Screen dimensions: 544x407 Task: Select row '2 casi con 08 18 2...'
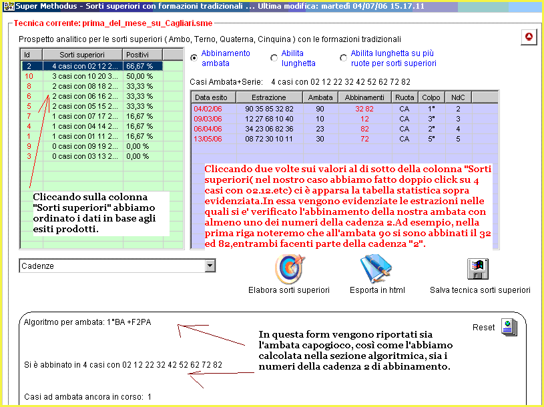(92, 86)
